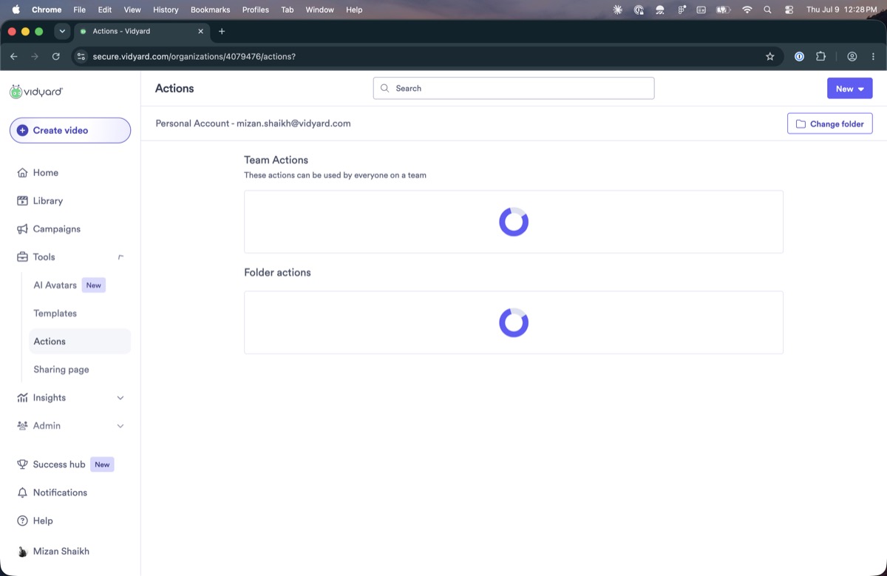887x576 pixels.
Task: Click the Folder actions loading spinner
Action: click(514, 322)
